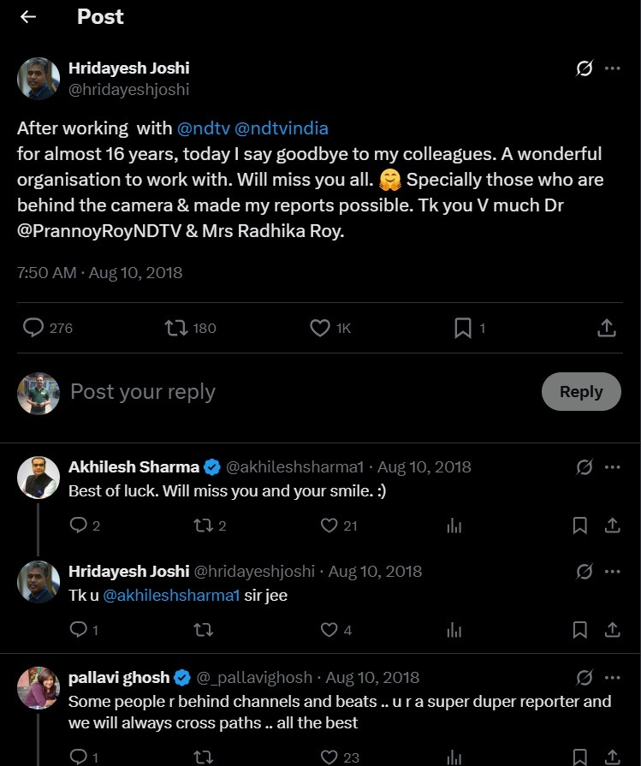Open more options on pallavi ghosh's reply
641x766 pixels.
[x=612, y=678]
